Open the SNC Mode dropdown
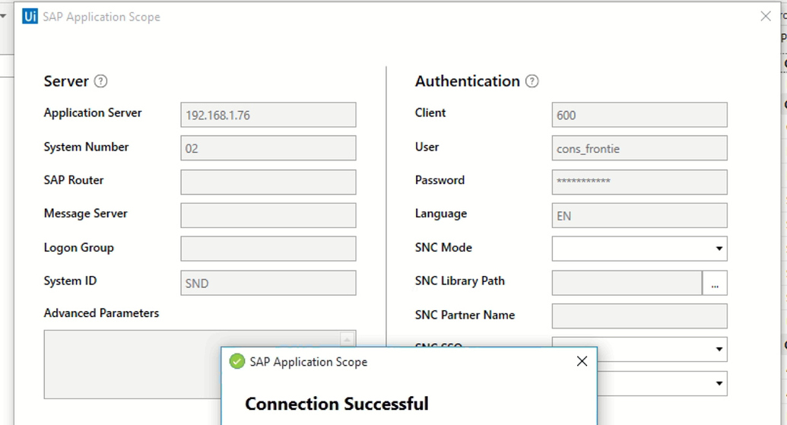 (639, 249)
